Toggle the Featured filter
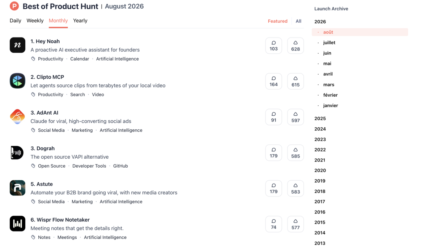 pos(278,21)
